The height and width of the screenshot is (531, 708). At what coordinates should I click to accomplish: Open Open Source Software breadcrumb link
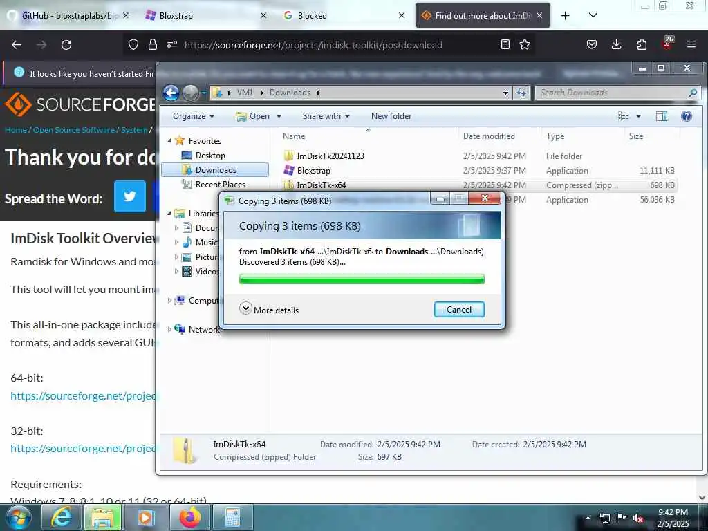click(73, 130)
